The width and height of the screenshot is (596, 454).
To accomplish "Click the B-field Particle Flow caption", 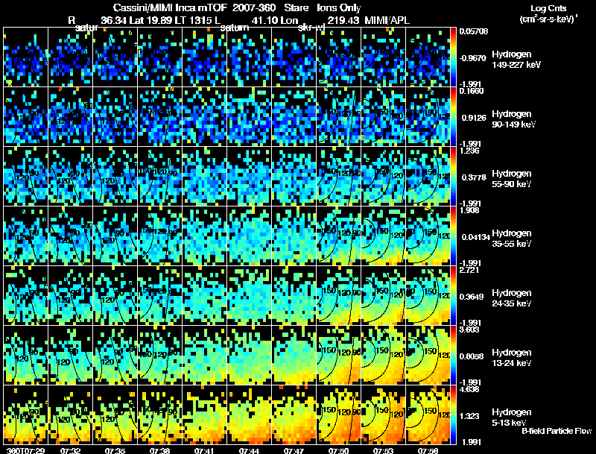I will coord(557,431).
